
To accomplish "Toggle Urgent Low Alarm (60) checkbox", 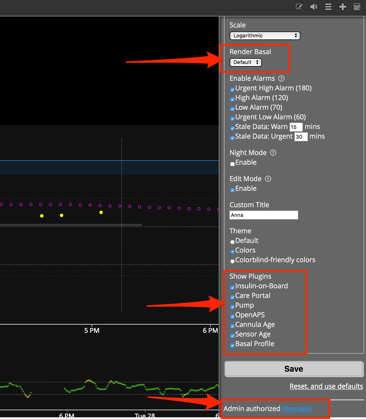I will [232, 118].
